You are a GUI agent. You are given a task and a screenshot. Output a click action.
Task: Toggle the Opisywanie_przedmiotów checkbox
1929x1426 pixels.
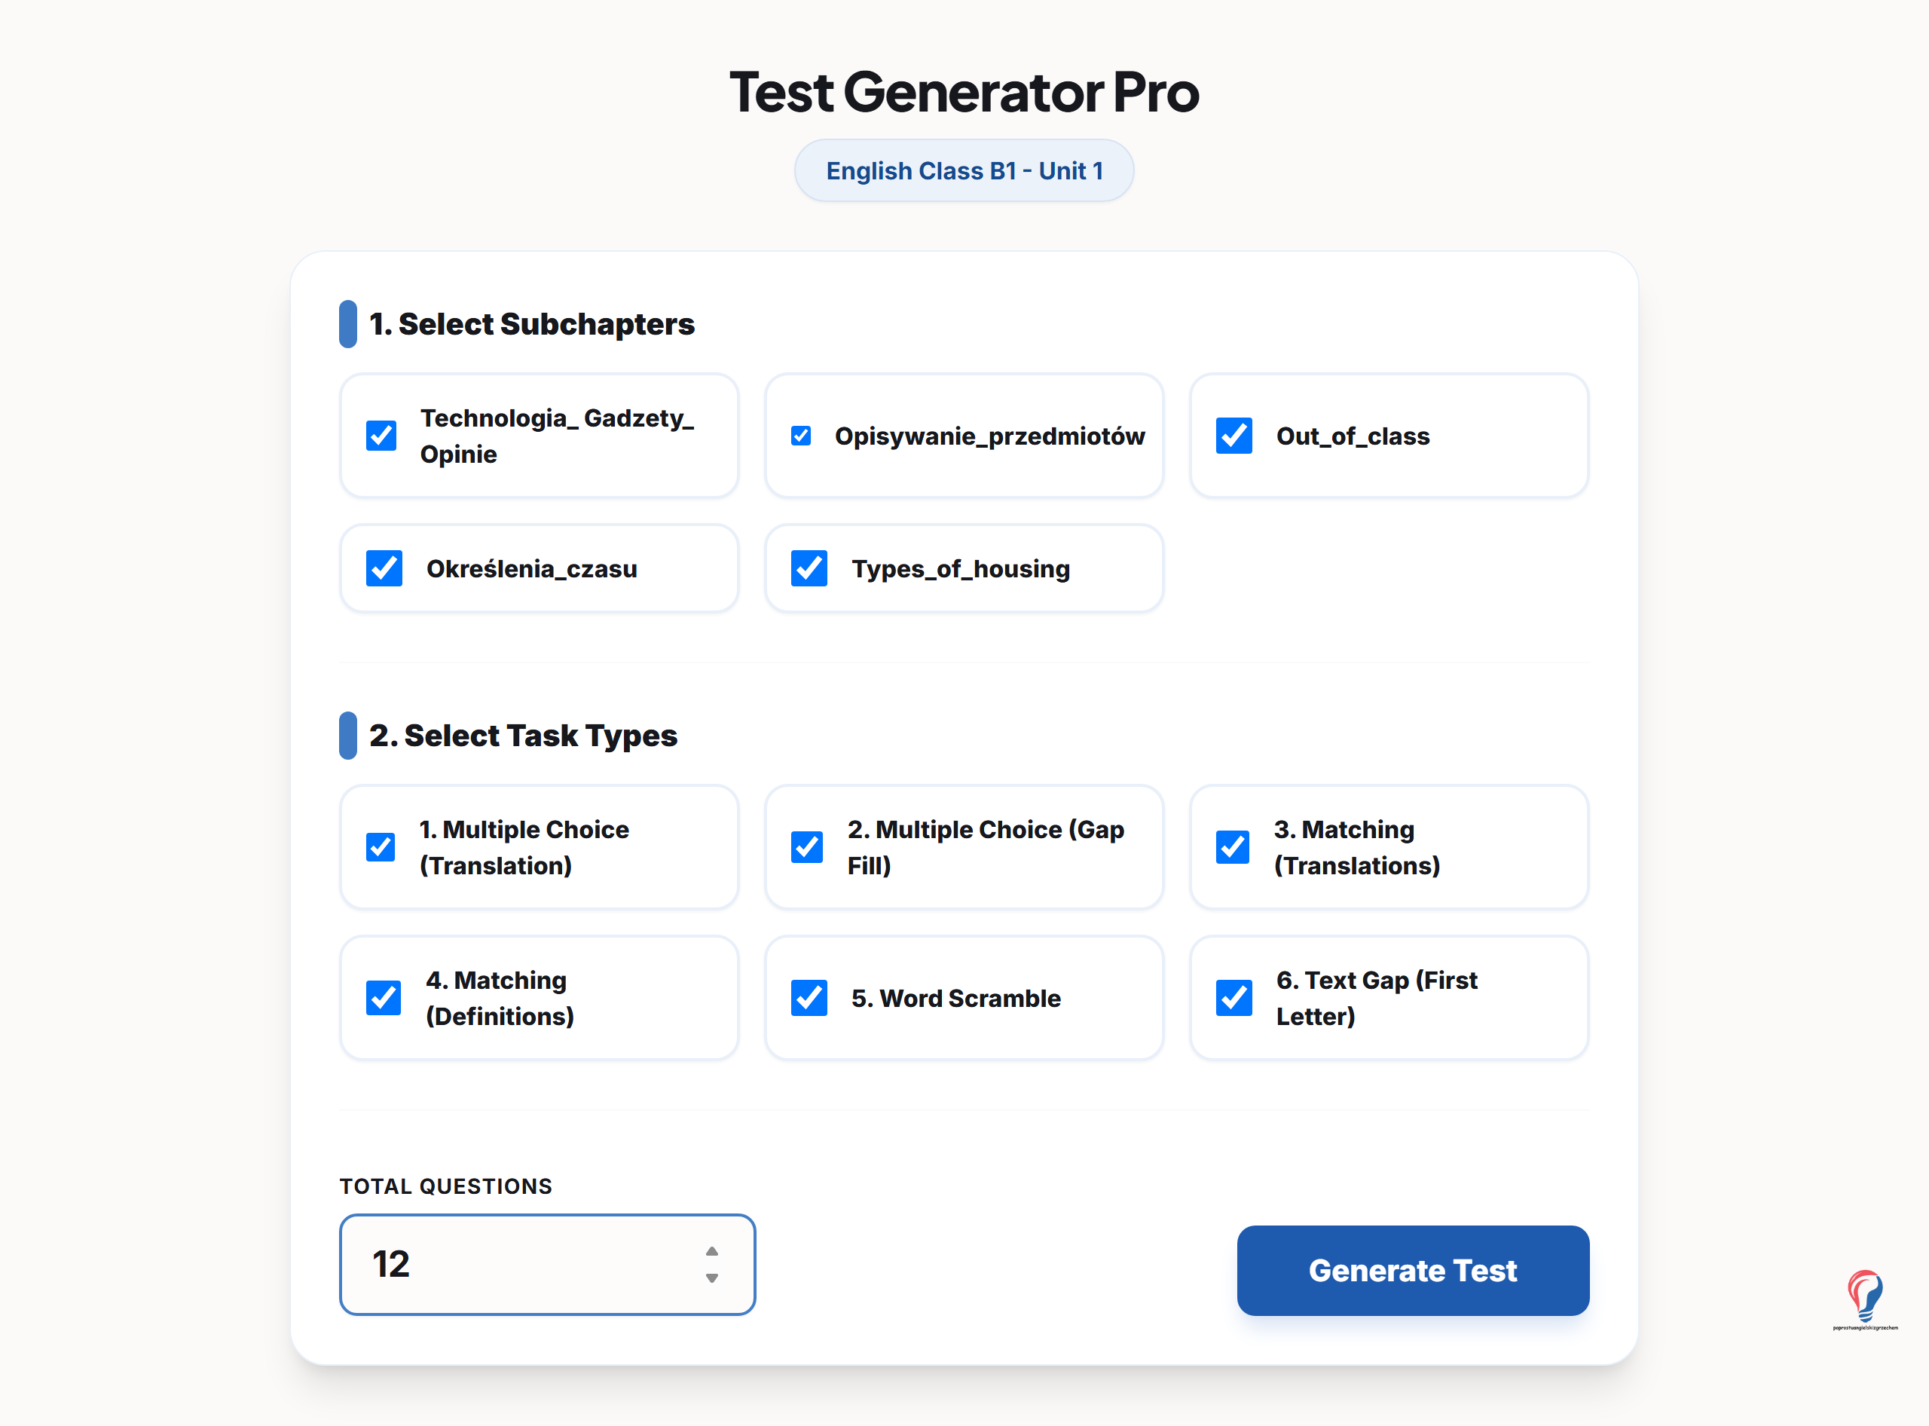(801, 436)
